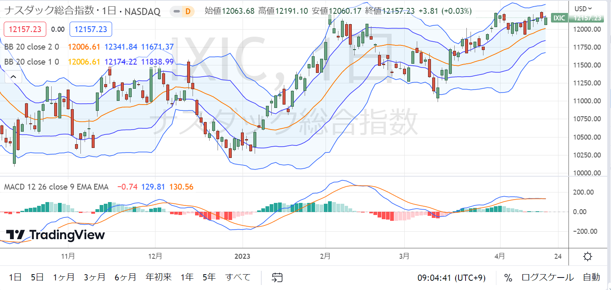
Task: Click the −200.00 MACD axis label
Action: pos(586,231)
